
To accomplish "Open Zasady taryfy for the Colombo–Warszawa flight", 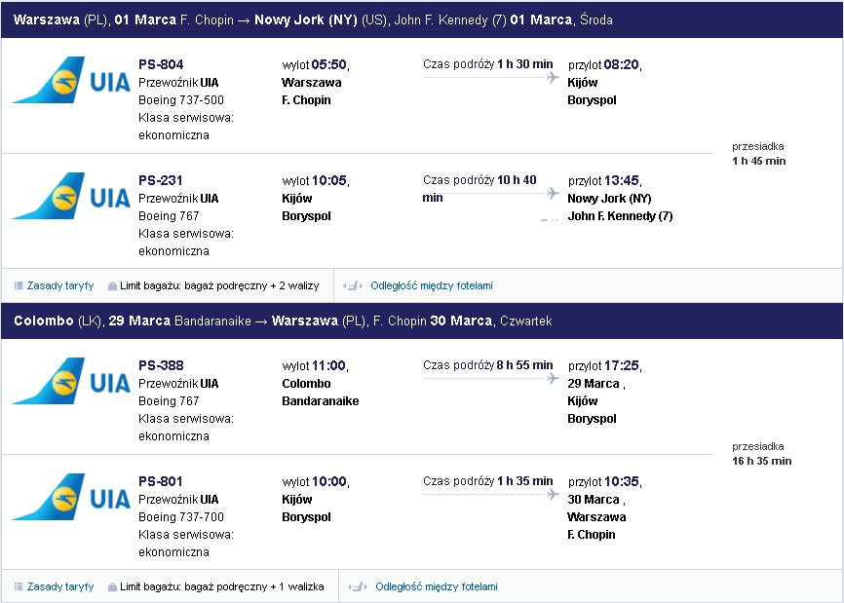I will [60, 586].
